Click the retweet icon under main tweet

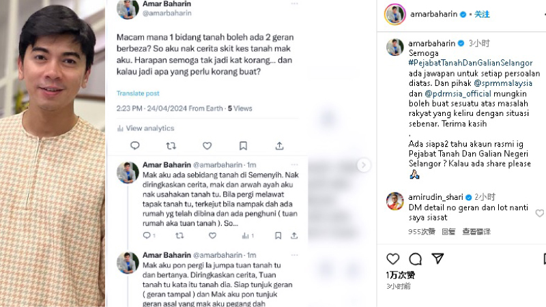171,145
